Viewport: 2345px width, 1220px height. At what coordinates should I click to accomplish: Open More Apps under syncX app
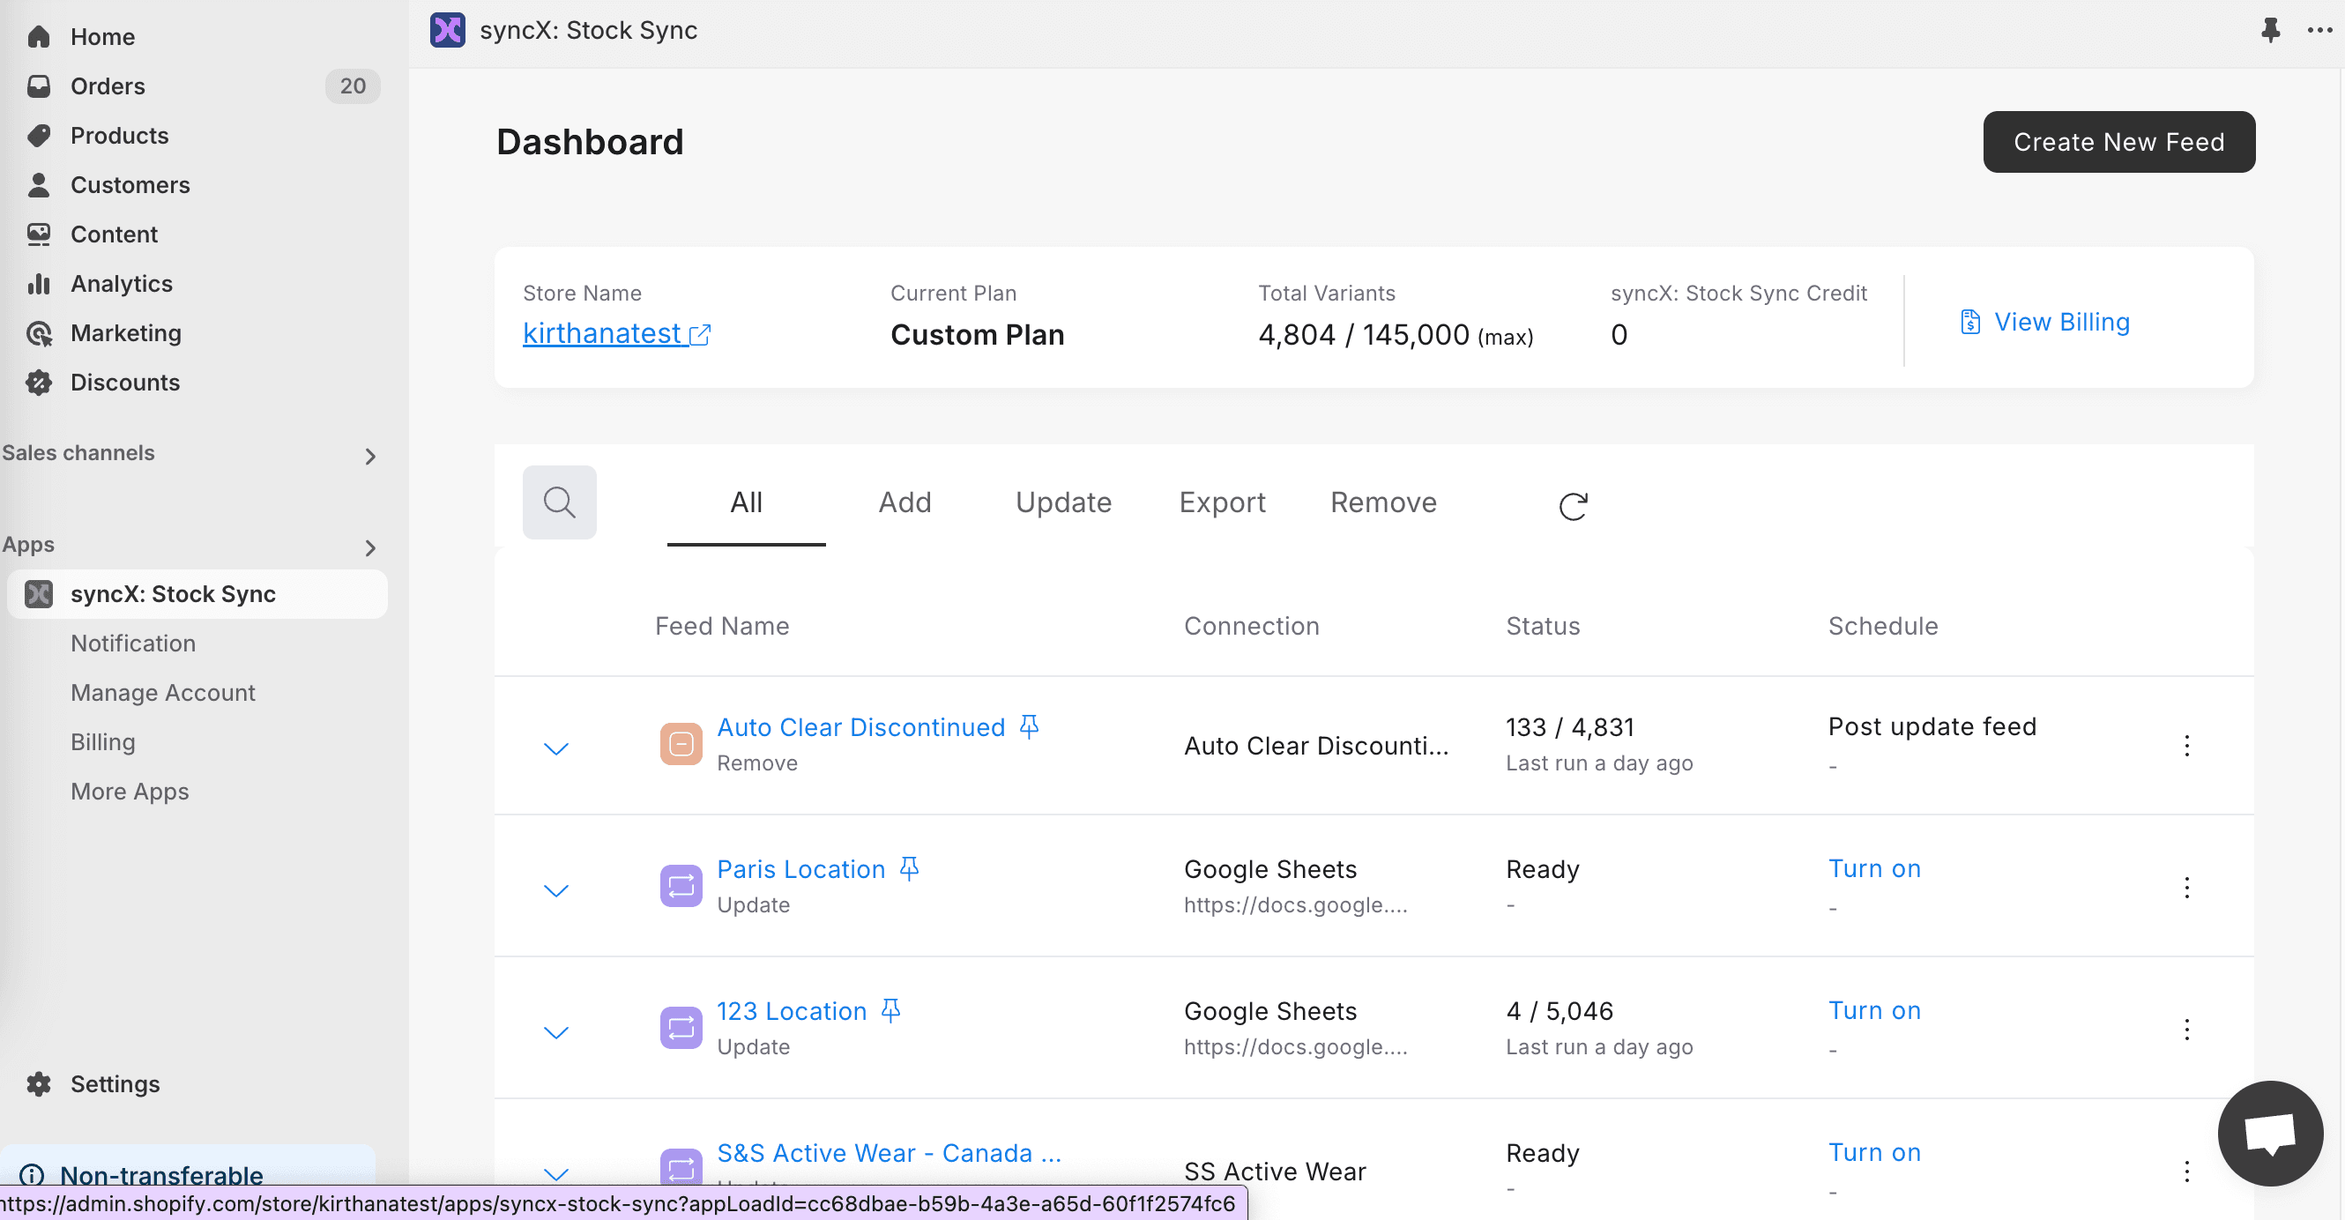click(130, 792)
